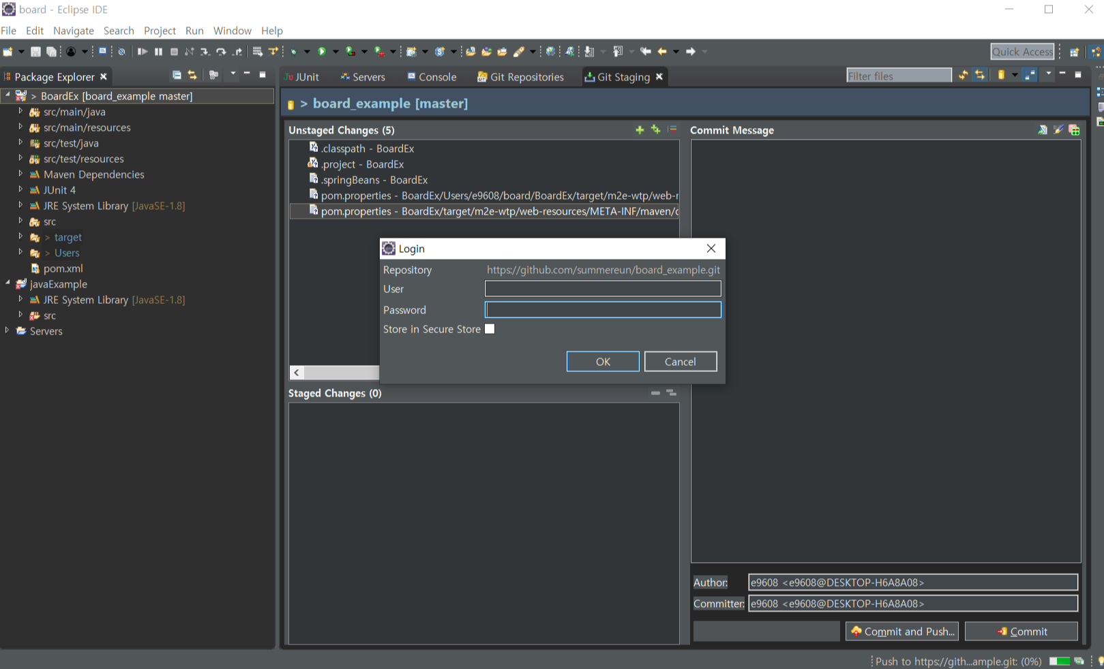Image resolution: width=1104 pixels, height=669 pixels.
Task: Click Cancel in the Login dialog
Action: pyautogui.click(x=681, y=362)
